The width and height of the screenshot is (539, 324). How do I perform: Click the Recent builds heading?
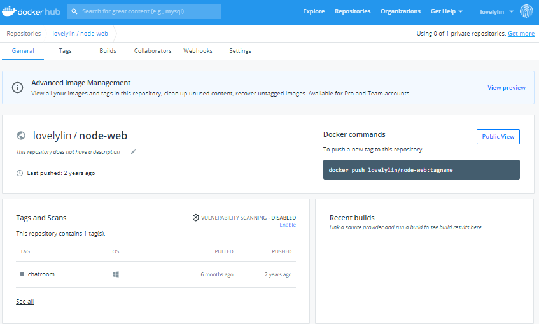(352, 218)
